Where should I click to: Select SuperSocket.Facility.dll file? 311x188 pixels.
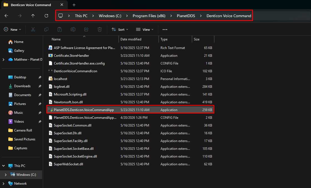(x=130, y=141)
